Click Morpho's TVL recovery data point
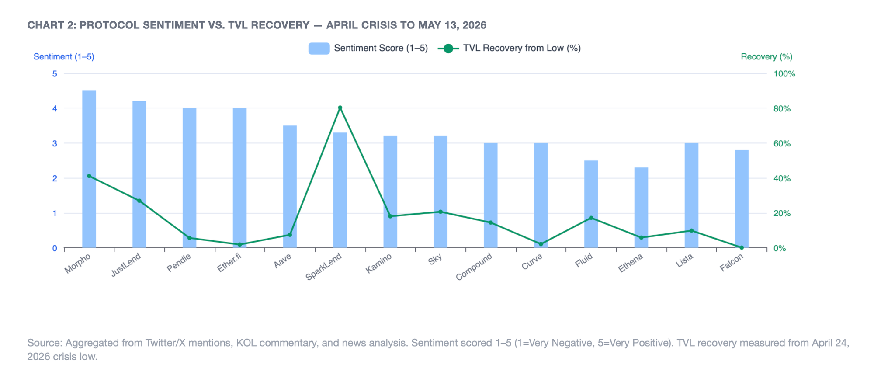The height and width of the screenshot is (375, 874). tap(89, 176)
